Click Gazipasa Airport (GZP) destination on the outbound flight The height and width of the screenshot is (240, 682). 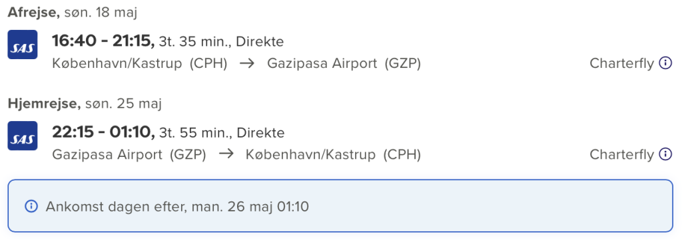[x=344, y=63]
